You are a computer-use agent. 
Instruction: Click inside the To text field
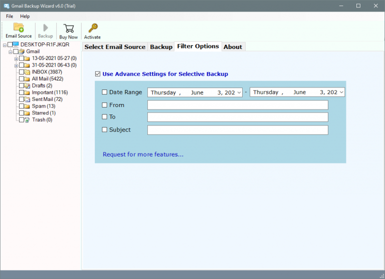click(x=238, y=117)
